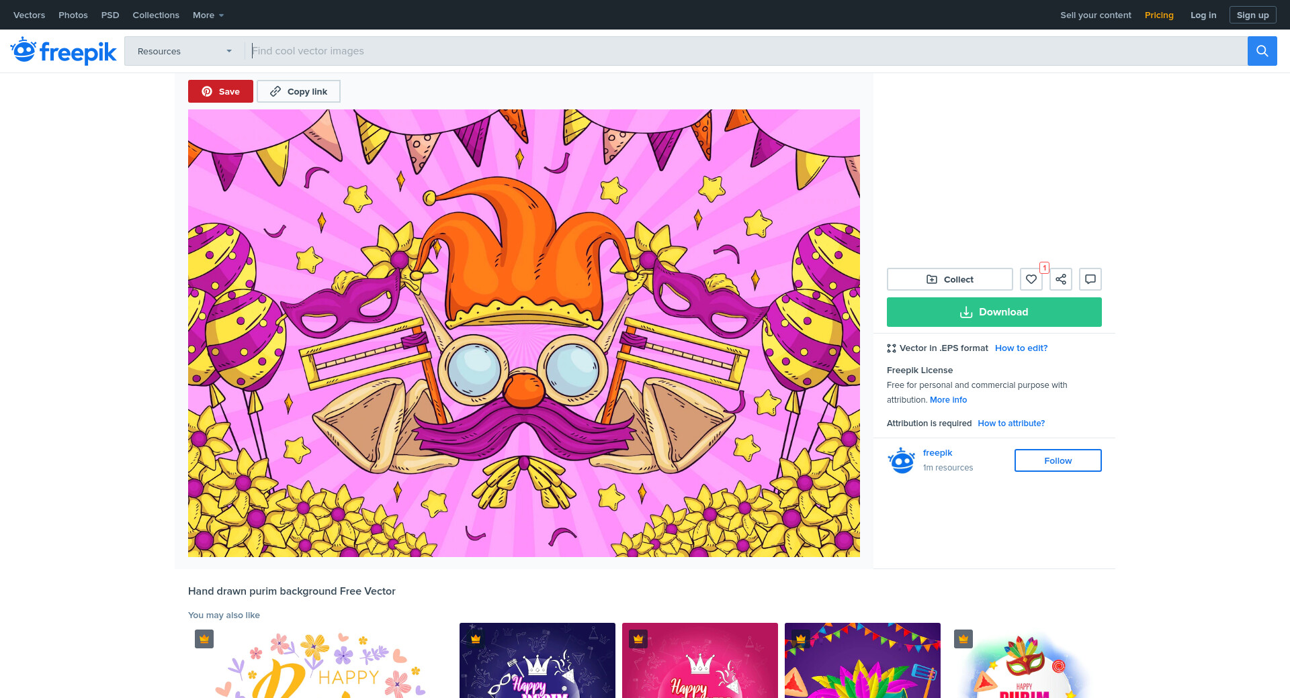Select the PSD menu item

110,15
